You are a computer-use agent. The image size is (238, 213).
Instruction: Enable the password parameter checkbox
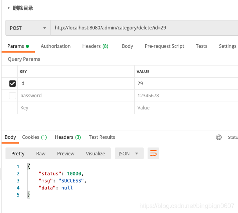[x=13, y=96]
